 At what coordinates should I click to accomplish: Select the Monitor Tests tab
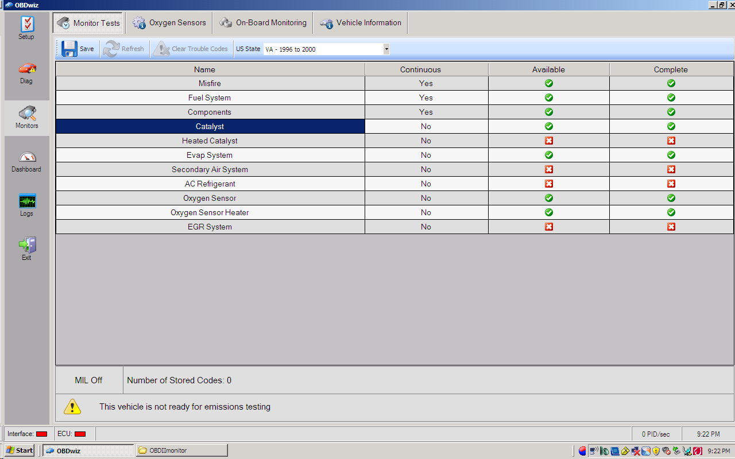pyautogui.click(x=88, y=24)
